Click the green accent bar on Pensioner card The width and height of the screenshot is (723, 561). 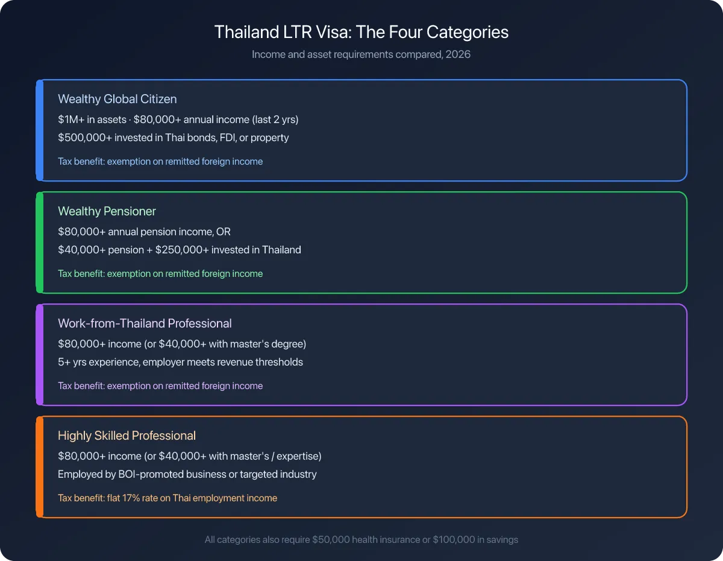coord(40,242)
